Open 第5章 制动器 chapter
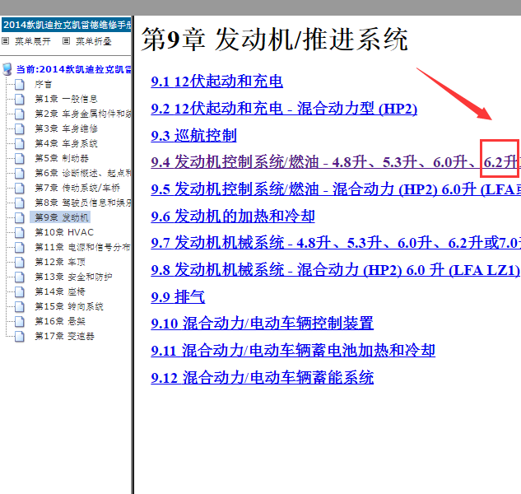Screen dimensions: 521x494 point(62,158)
